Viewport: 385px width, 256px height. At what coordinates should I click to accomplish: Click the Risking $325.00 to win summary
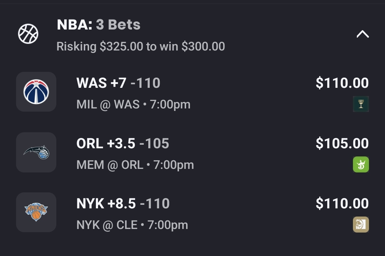[x=140, y=47]
